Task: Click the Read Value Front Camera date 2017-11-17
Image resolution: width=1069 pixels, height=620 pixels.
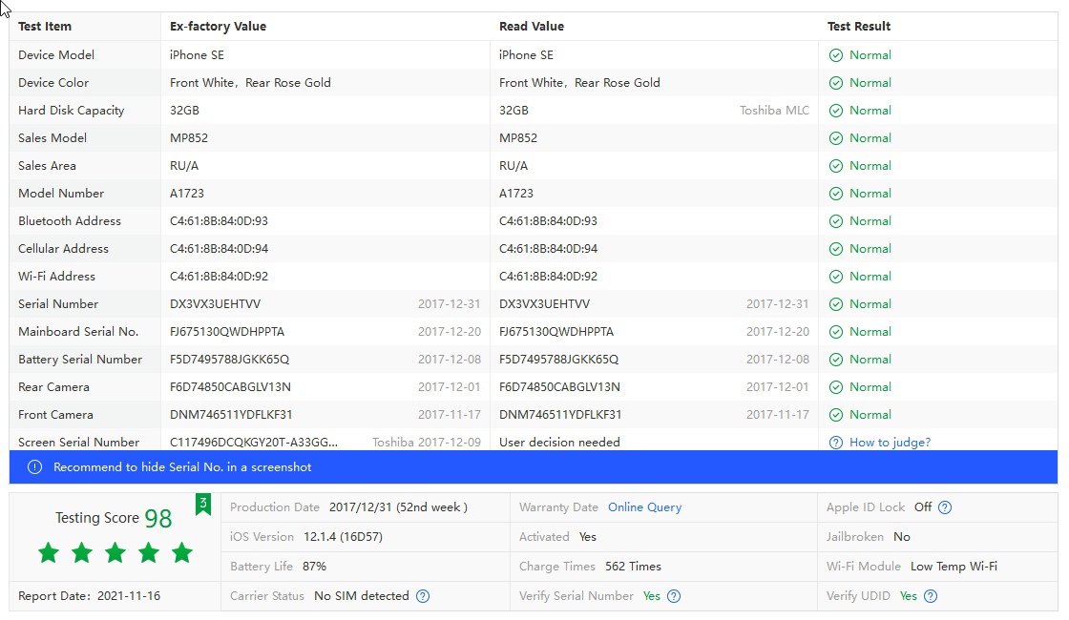Action: click(778, 415)
